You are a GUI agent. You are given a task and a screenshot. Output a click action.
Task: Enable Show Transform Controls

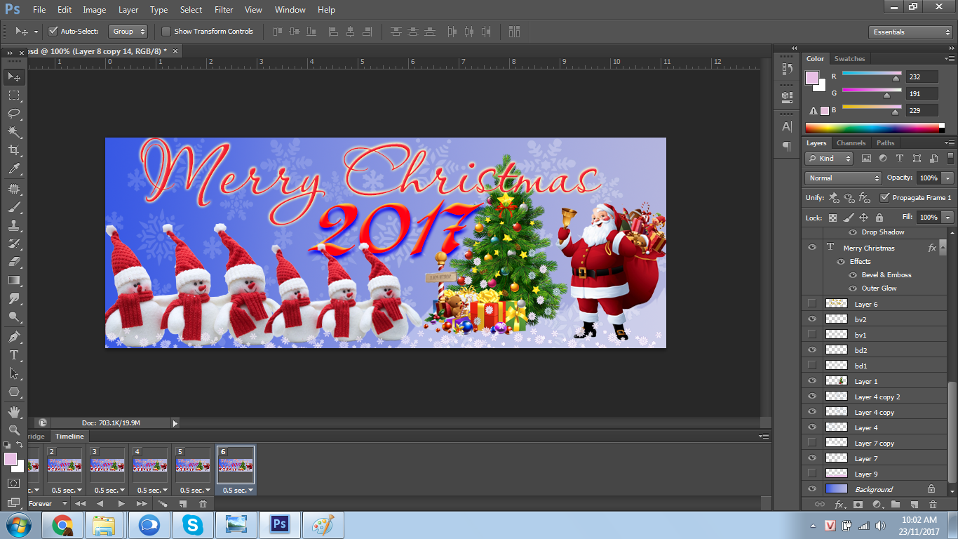[x=166, y=32]
